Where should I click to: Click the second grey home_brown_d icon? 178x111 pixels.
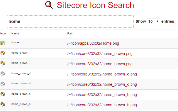coord(3,84)
